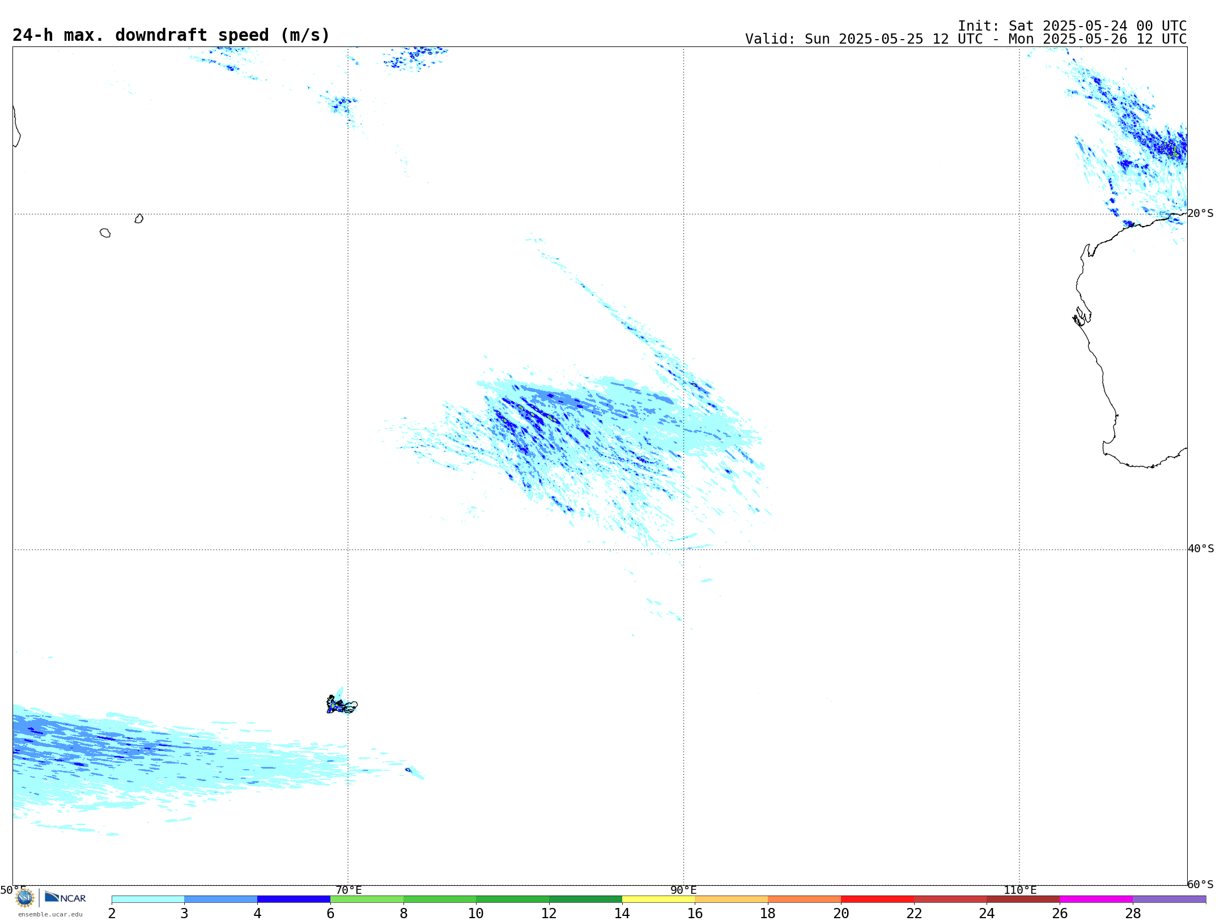
Task: Click the colorbar tick label 14
Action: pos(622,914)
